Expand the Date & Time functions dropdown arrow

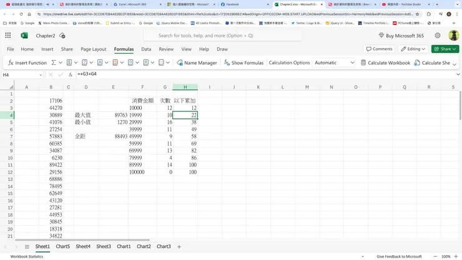coord(122,62)
